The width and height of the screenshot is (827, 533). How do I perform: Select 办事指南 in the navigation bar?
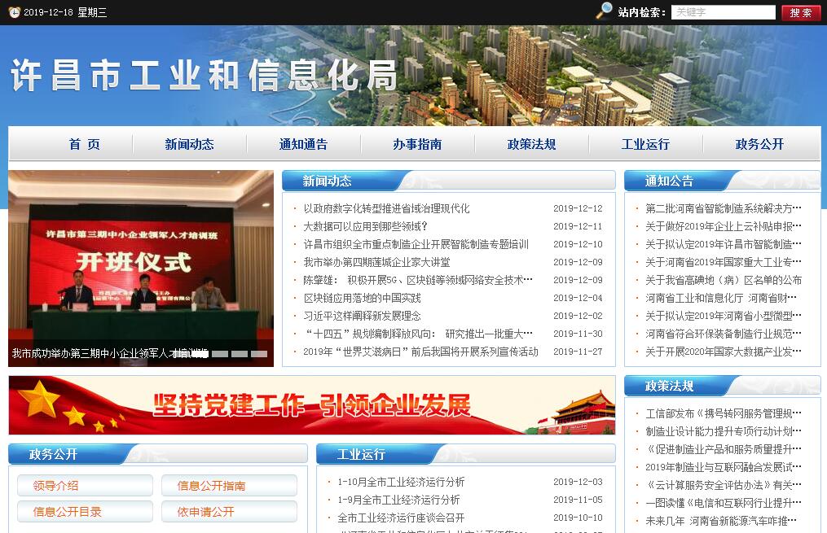[x=417, y=144]
